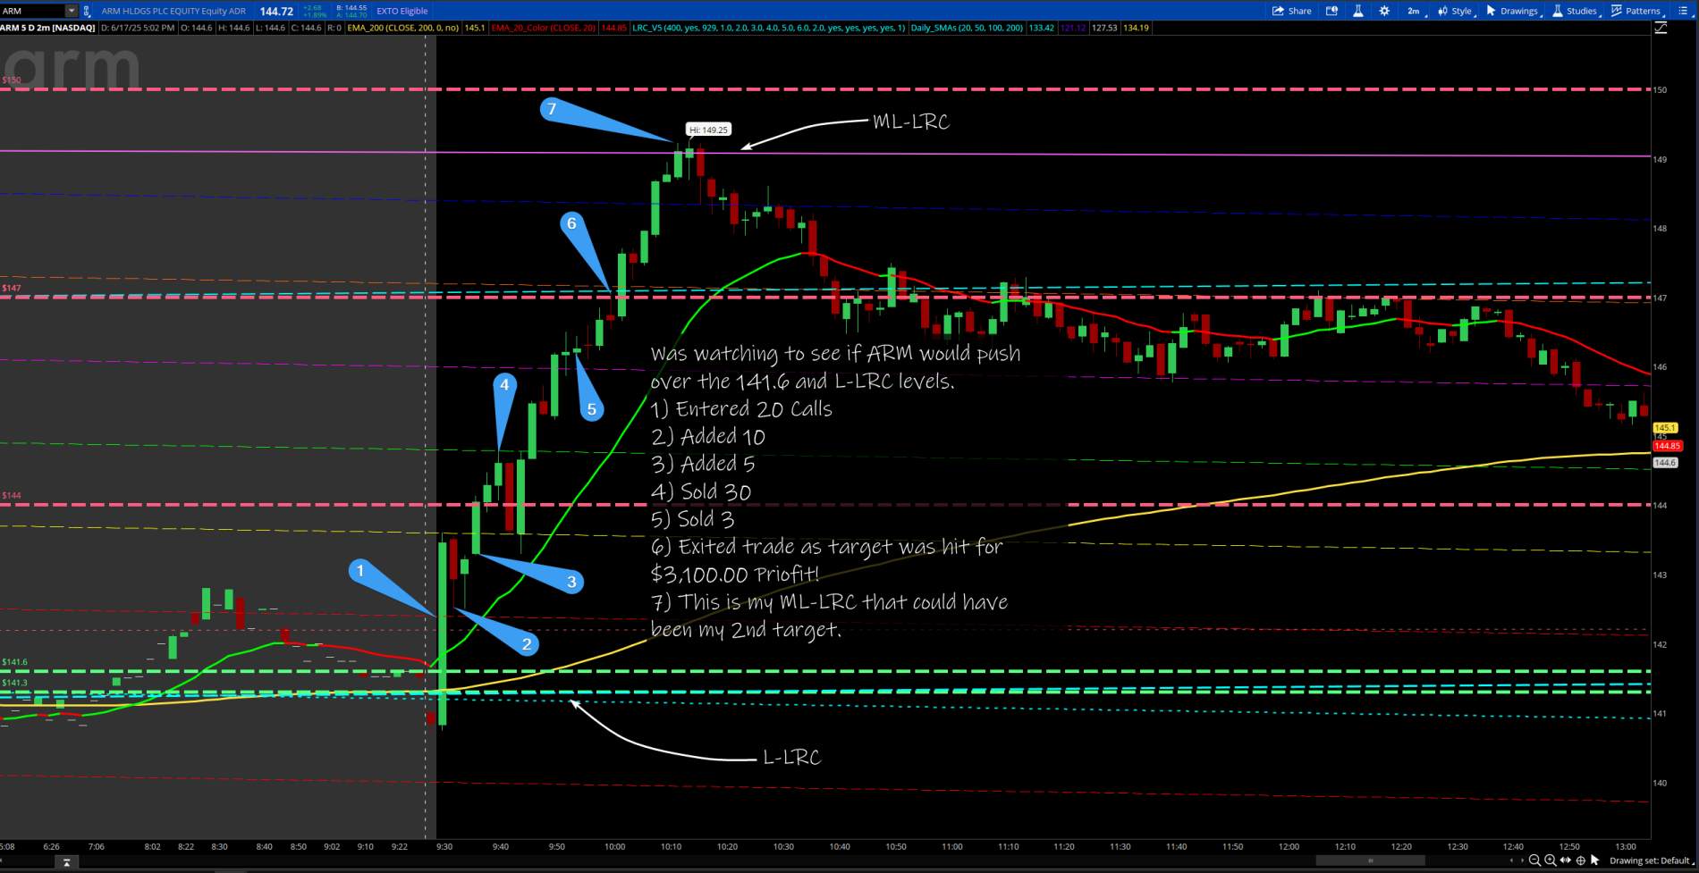Click the $150 level label

coord(11,80)
